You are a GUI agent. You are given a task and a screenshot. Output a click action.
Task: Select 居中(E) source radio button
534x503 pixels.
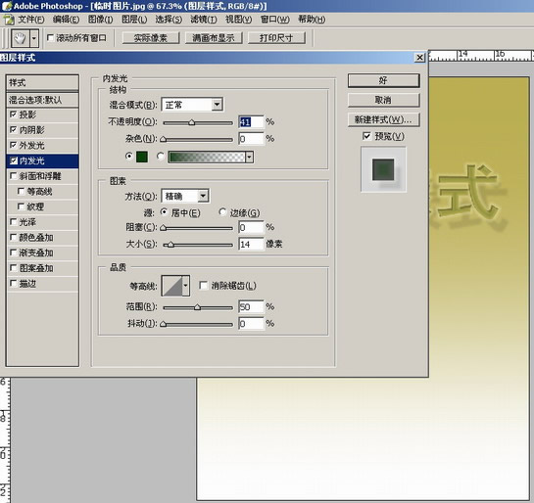pyautogui.click(x=165, y=212)
